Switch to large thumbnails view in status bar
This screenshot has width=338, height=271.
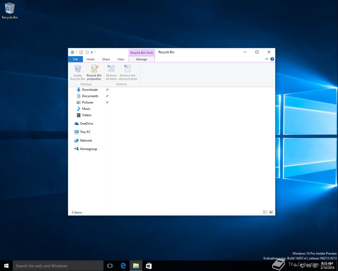[x=271, y=212]
